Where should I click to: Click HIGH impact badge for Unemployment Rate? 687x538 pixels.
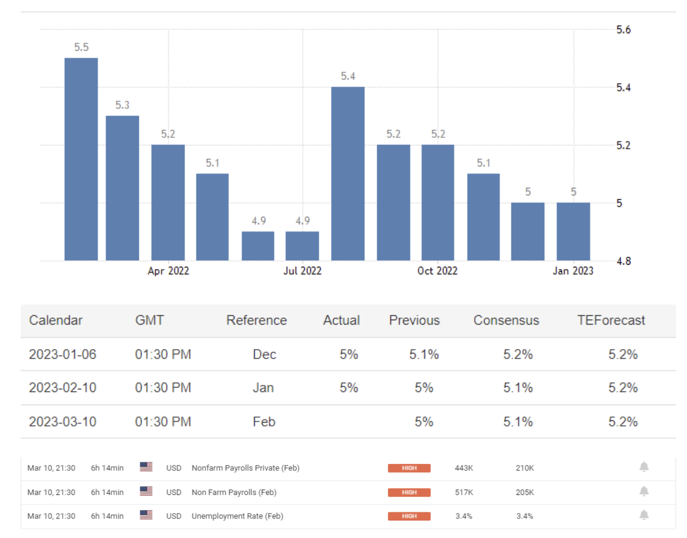pos(409,516)
